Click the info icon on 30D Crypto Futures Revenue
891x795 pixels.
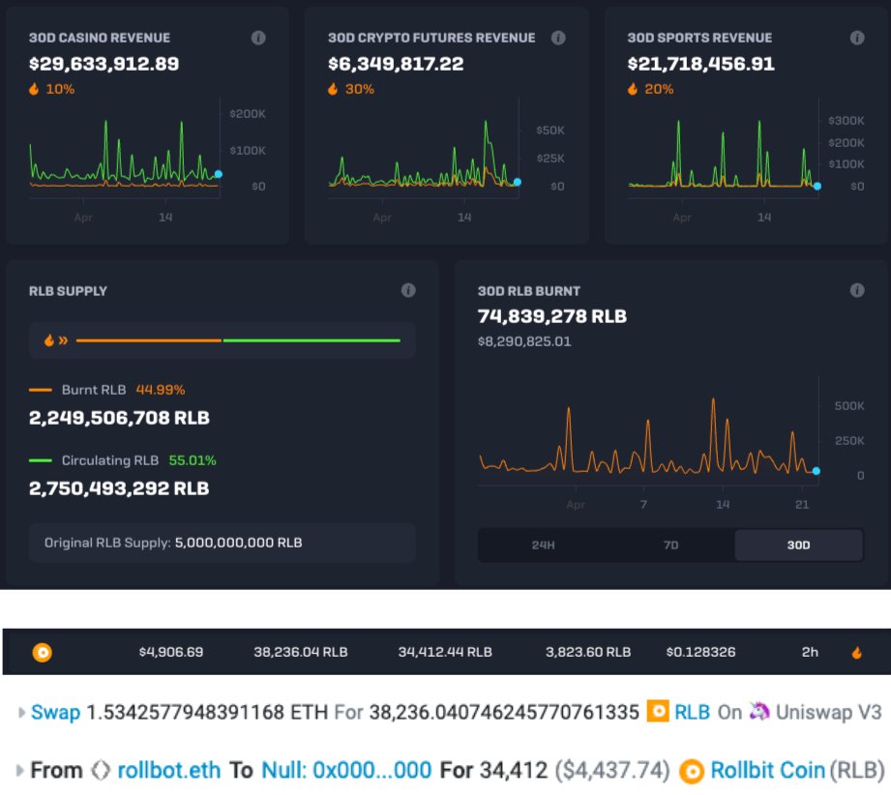558,38
